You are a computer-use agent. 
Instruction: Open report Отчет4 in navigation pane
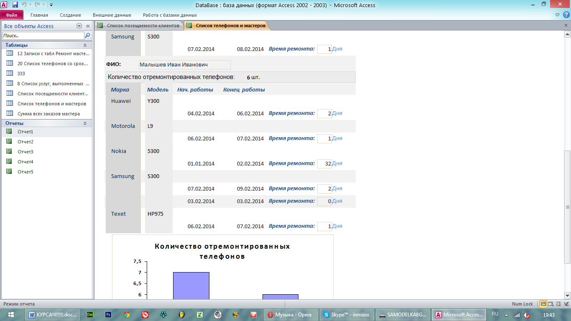[47, 162]
